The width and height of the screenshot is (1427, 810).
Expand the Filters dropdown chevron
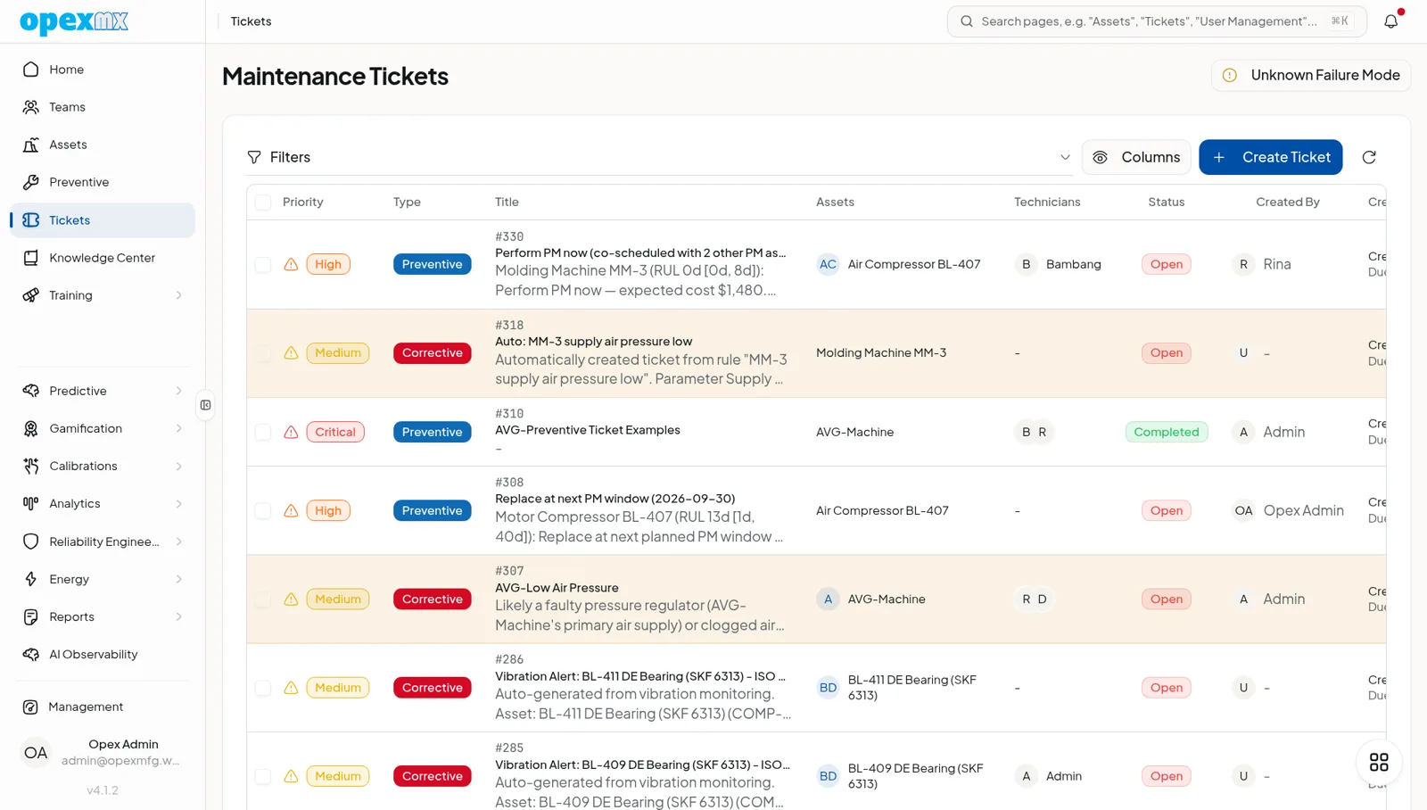point(1065,157)
